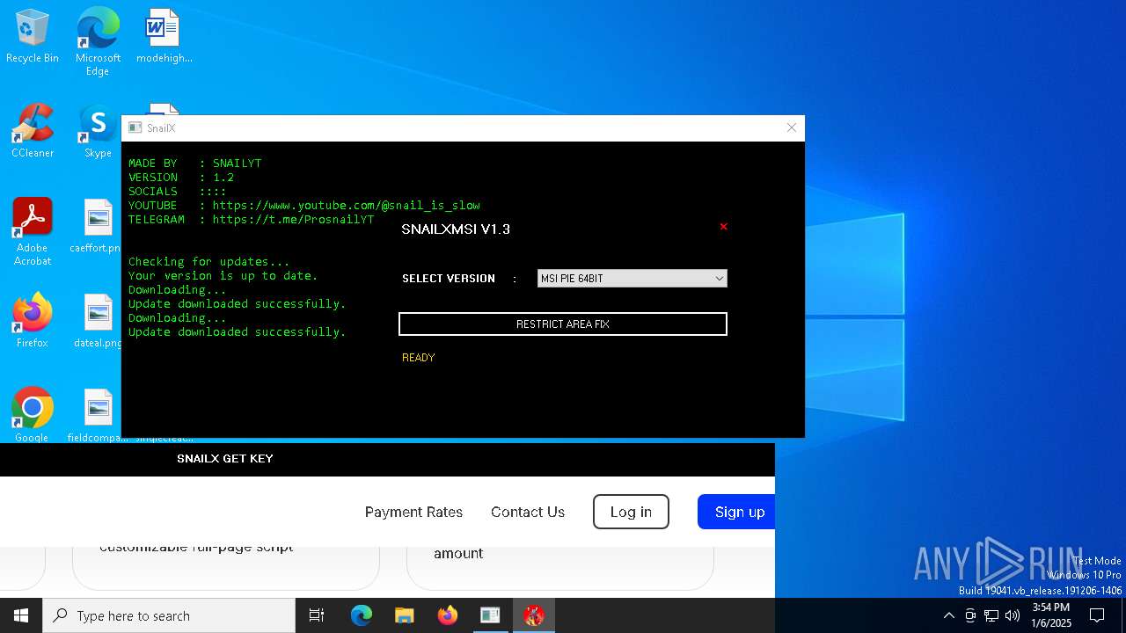Open File Explorer from the taskbar

pos(404,615)
